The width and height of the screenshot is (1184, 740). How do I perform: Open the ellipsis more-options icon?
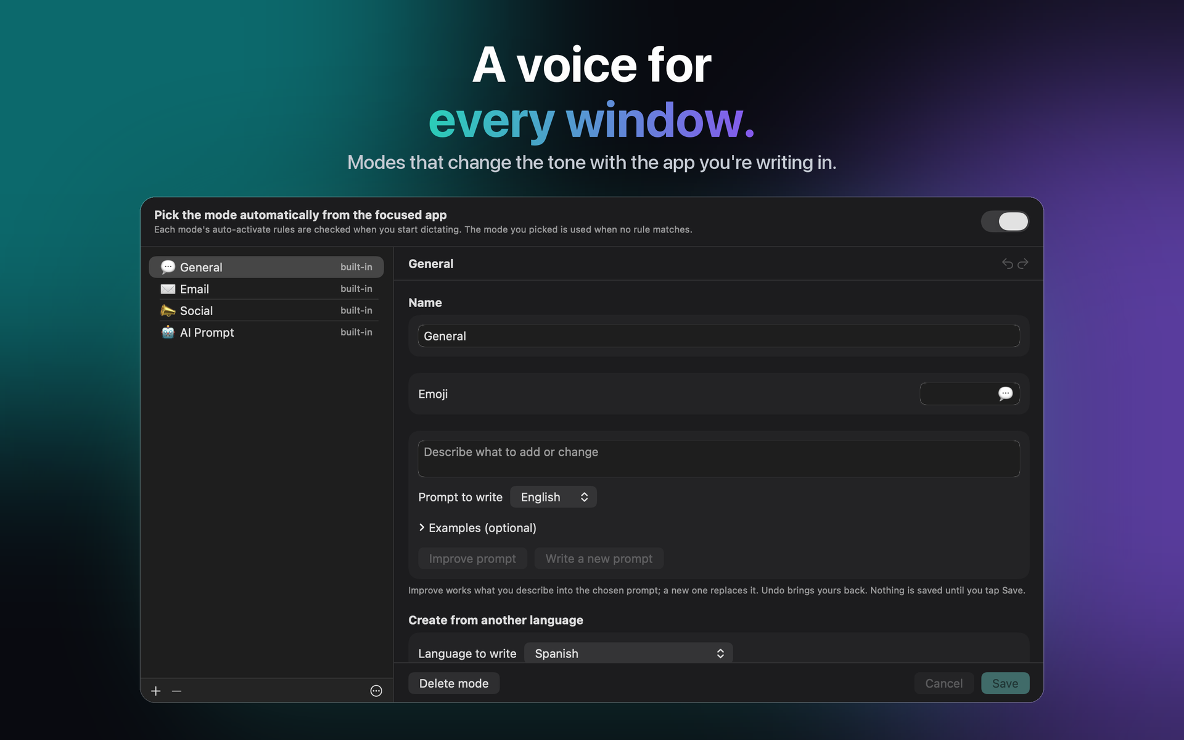(376, 691)
